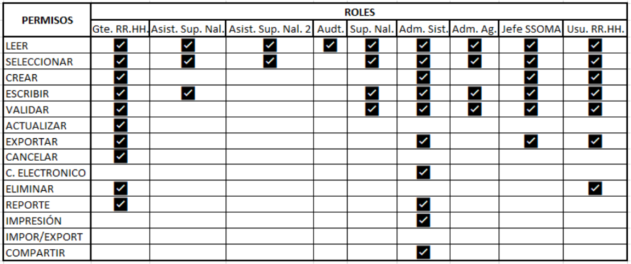Disable ACTUALIZAR permission for Gte. RR.HH.
631x264 pixels.
point(121,125)
